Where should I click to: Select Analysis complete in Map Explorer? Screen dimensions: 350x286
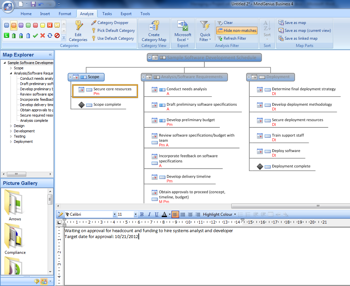tap(34, 121)
